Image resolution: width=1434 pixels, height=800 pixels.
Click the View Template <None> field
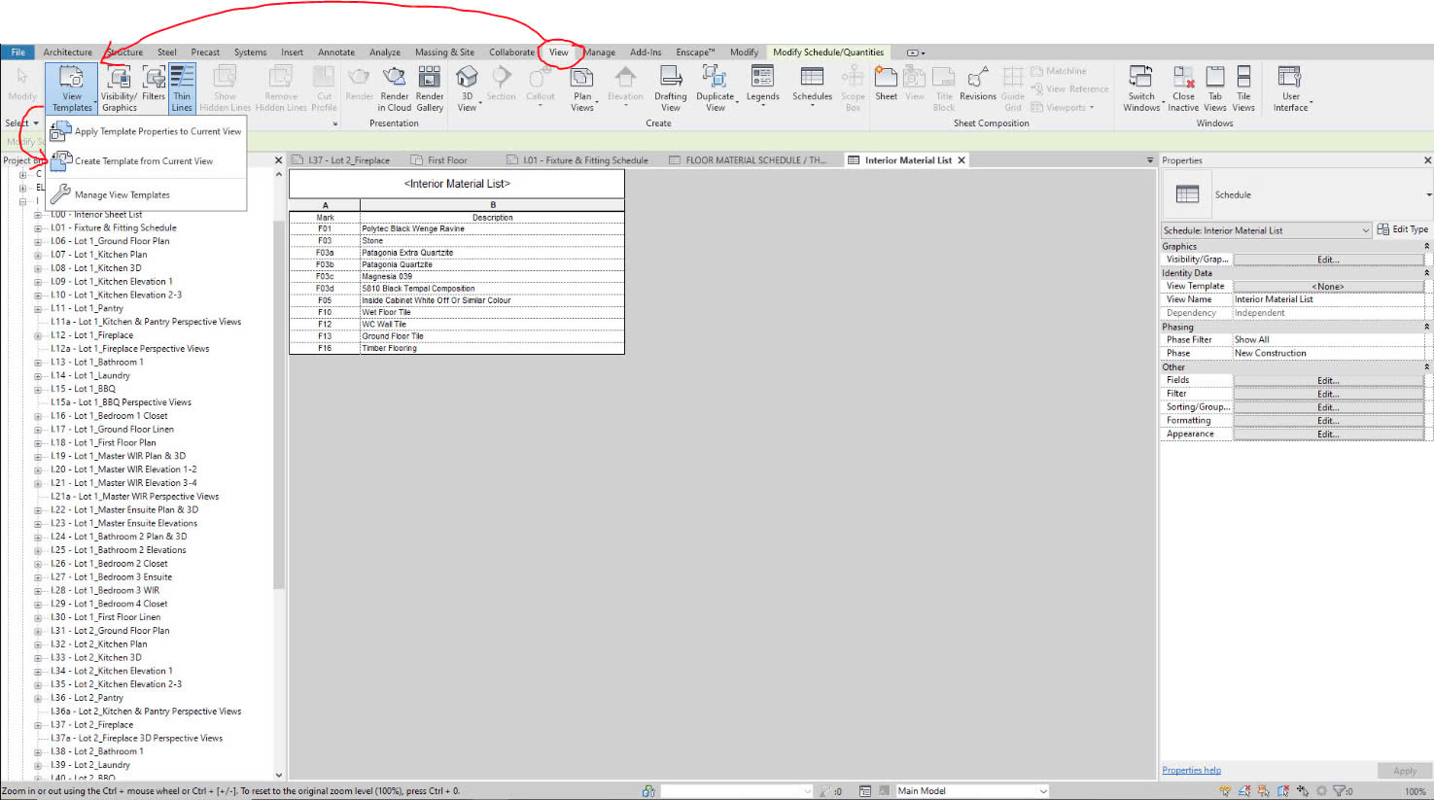[x=1327, y=286]
